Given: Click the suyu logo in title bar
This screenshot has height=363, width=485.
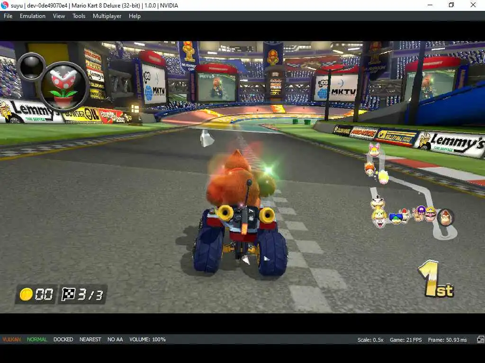Looking at the screenshot, I should click(5, 5).
